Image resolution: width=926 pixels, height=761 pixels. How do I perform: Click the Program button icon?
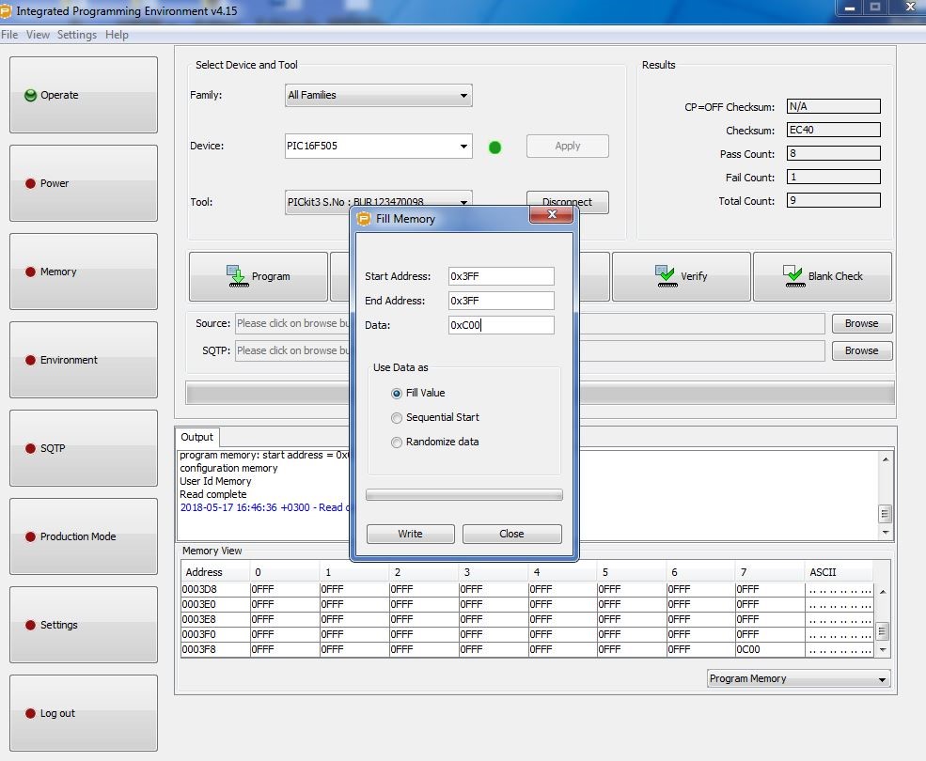(235, 276)
